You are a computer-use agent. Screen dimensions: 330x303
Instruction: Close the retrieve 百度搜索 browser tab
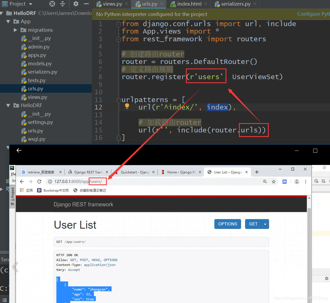(60, 172)
